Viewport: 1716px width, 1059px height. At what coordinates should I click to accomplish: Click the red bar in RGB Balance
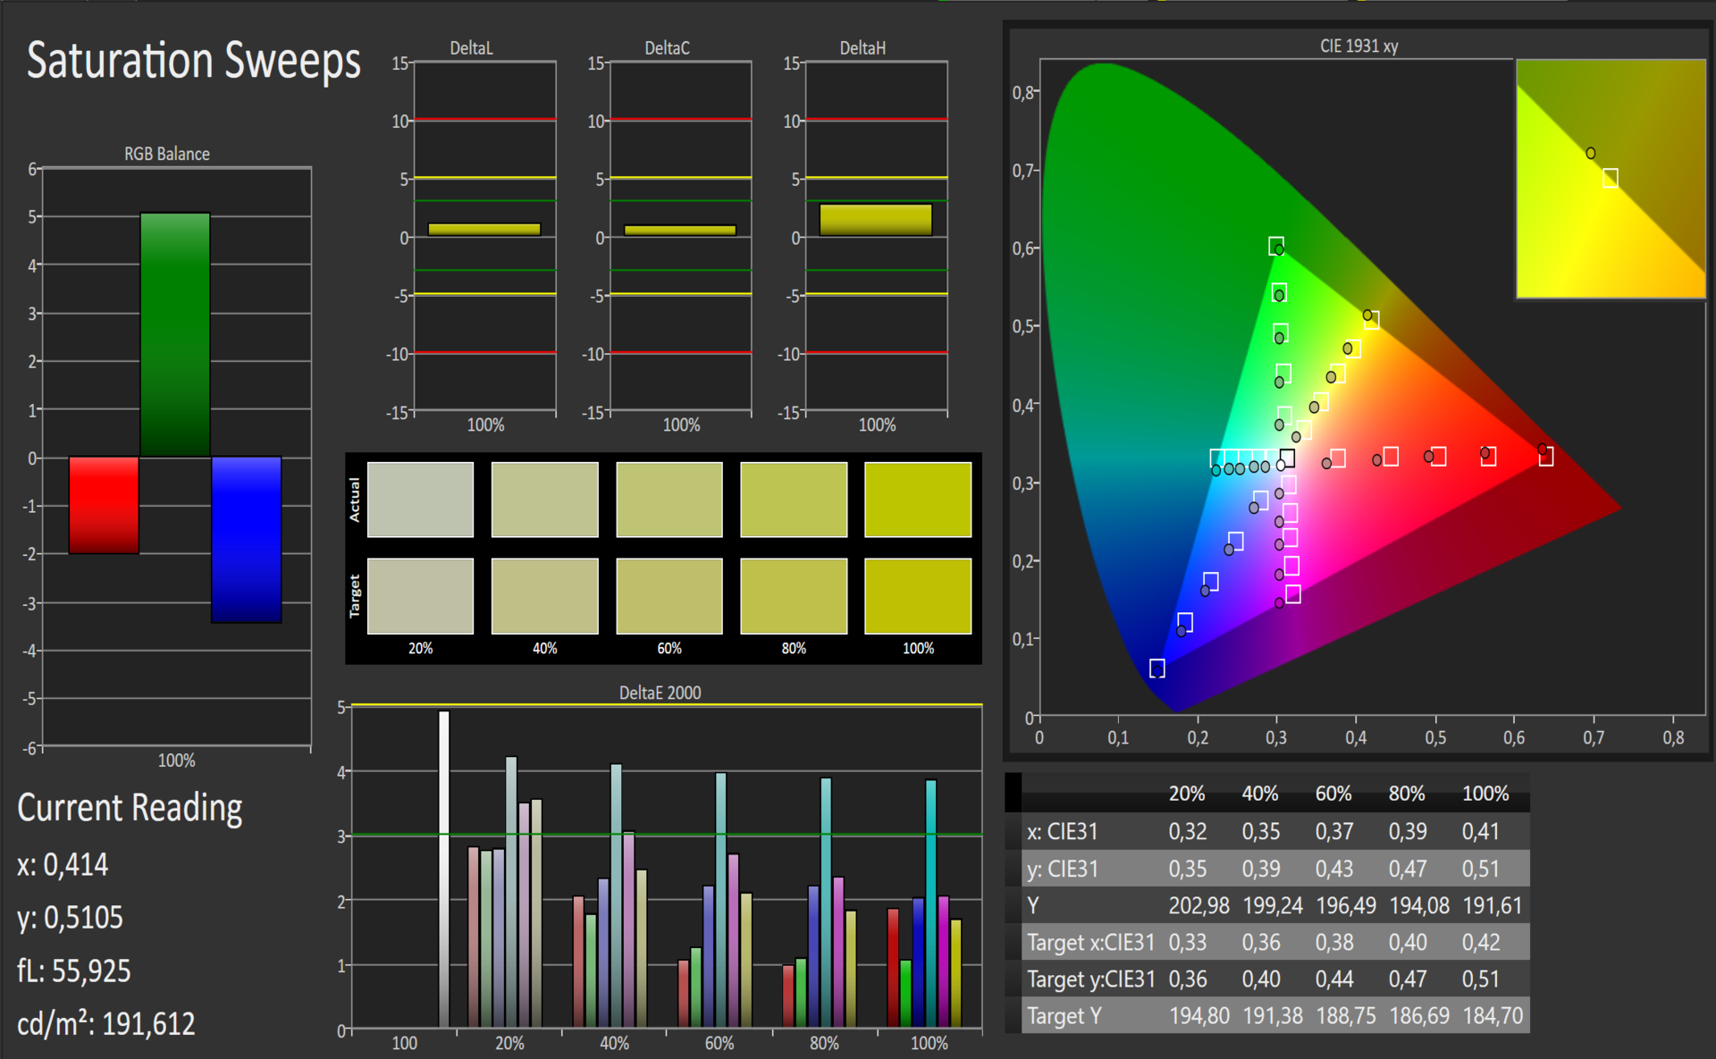(x=104, y=505)
